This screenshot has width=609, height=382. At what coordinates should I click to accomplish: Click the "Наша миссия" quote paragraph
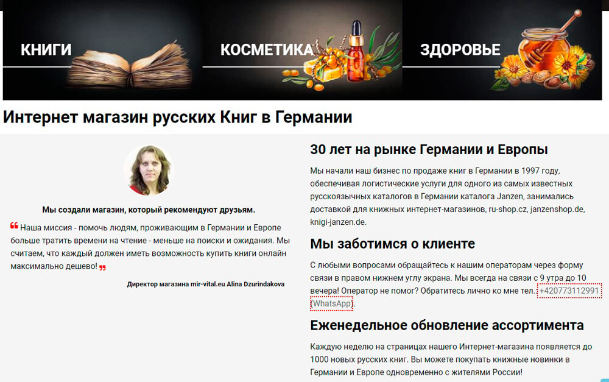[149, 246]
